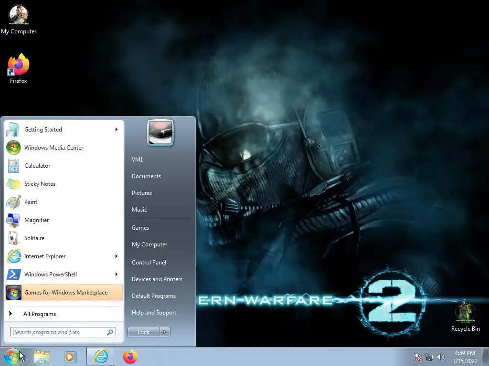Image resolution: width=489 pixels, height=366 pixels.
Task: Open Games from the Start menu
Action: 140,227
